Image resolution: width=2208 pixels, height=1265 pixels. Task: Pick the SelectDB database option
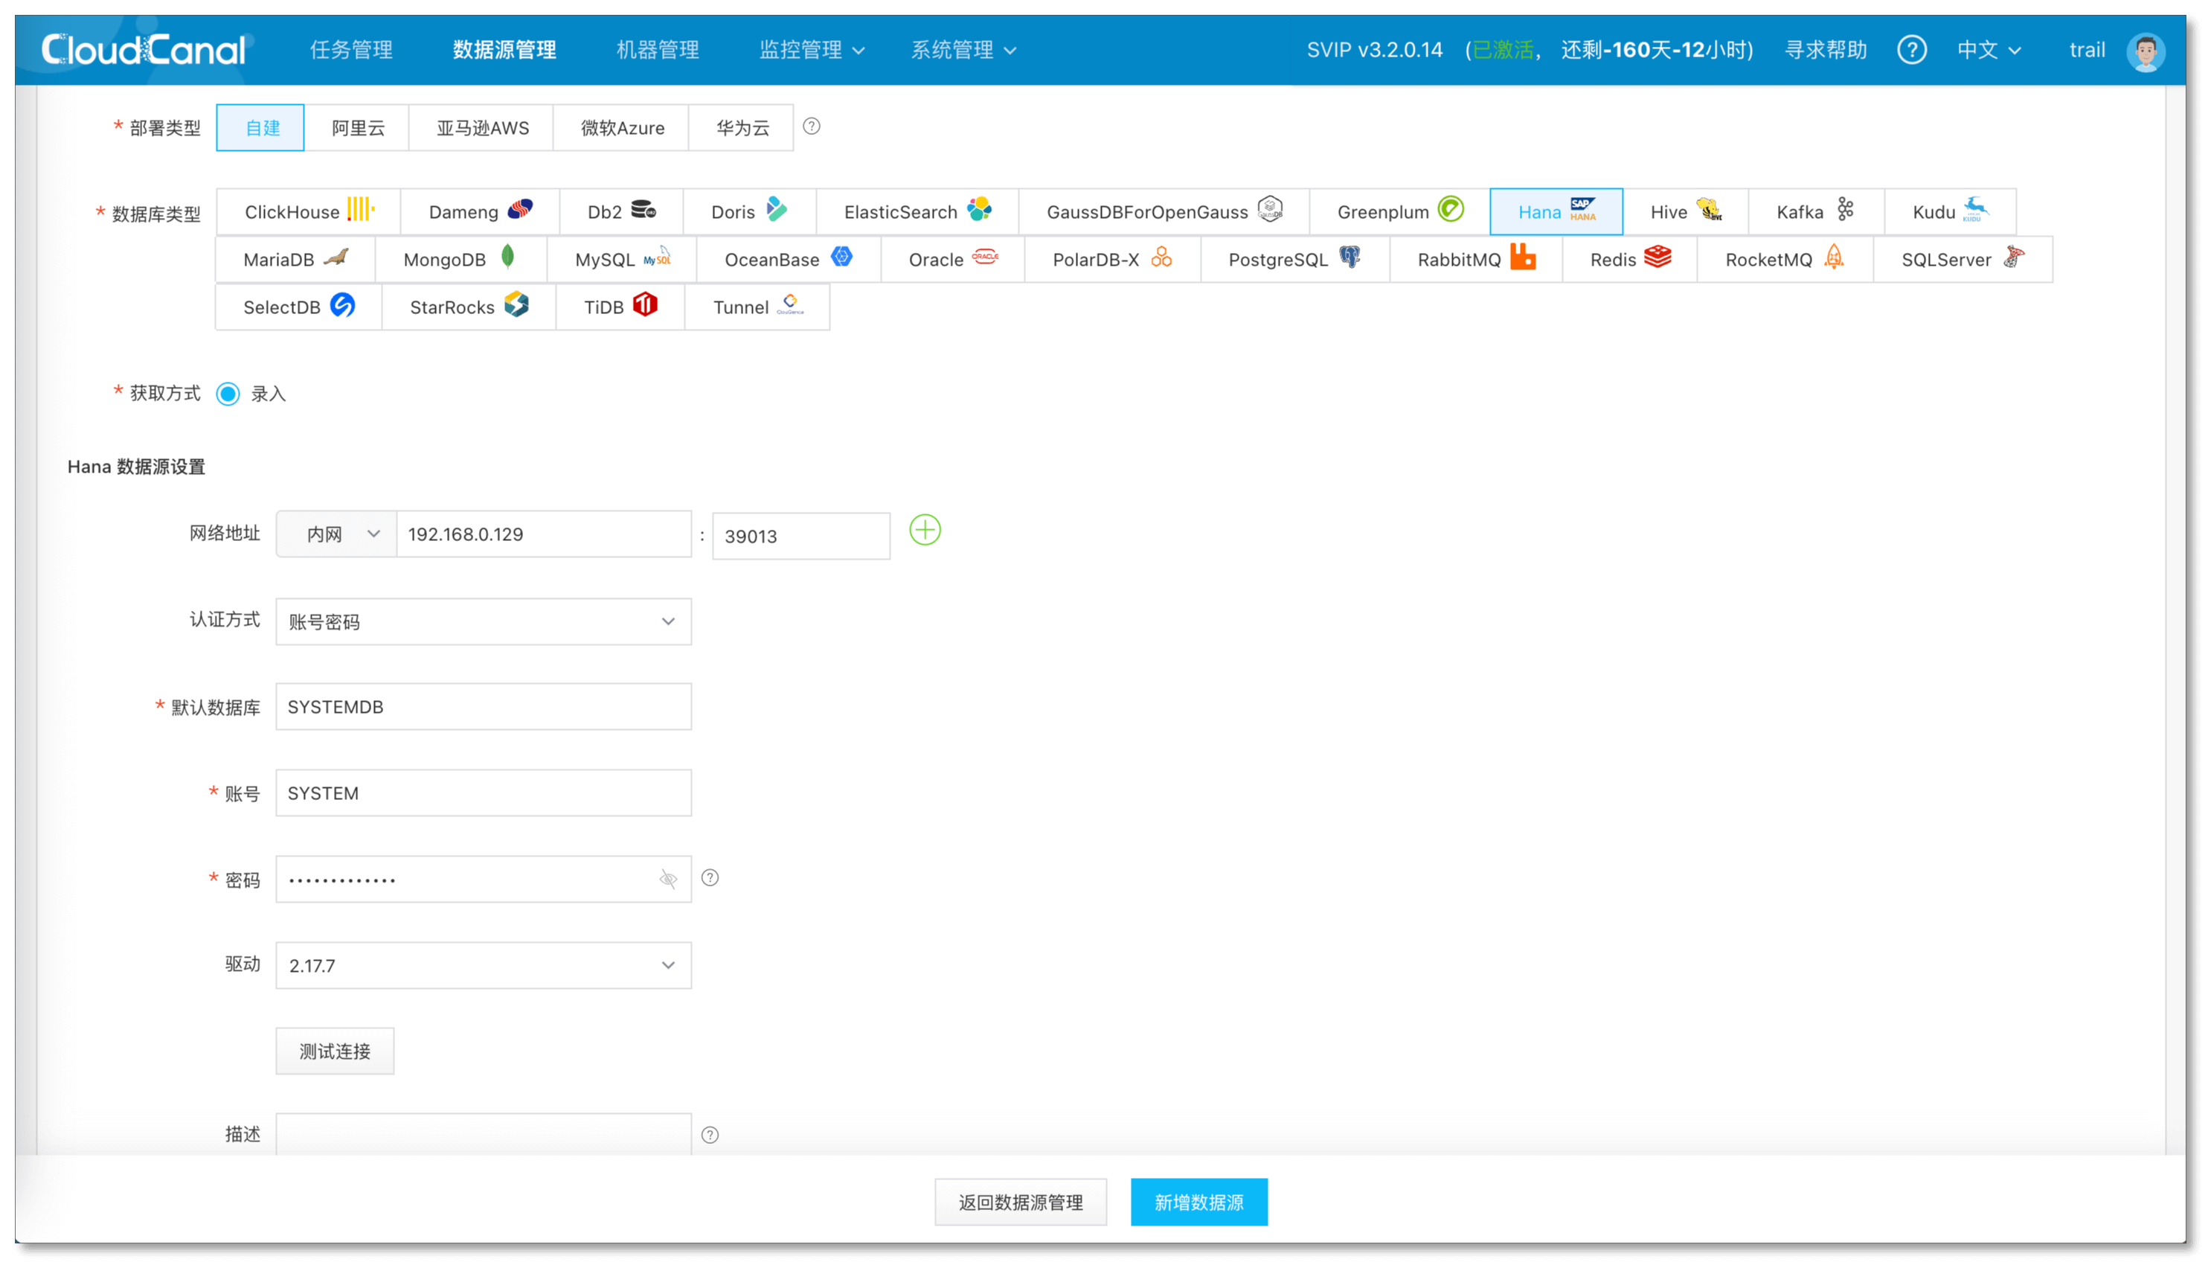click(x=298, y=307)
